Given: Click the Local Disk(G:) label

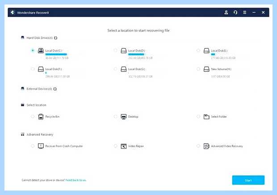Looking at the screenshot, I should [x=137, y=69].
